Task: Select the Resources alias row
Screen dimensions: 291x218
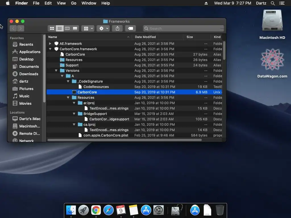Action: [x=134, y=60]
